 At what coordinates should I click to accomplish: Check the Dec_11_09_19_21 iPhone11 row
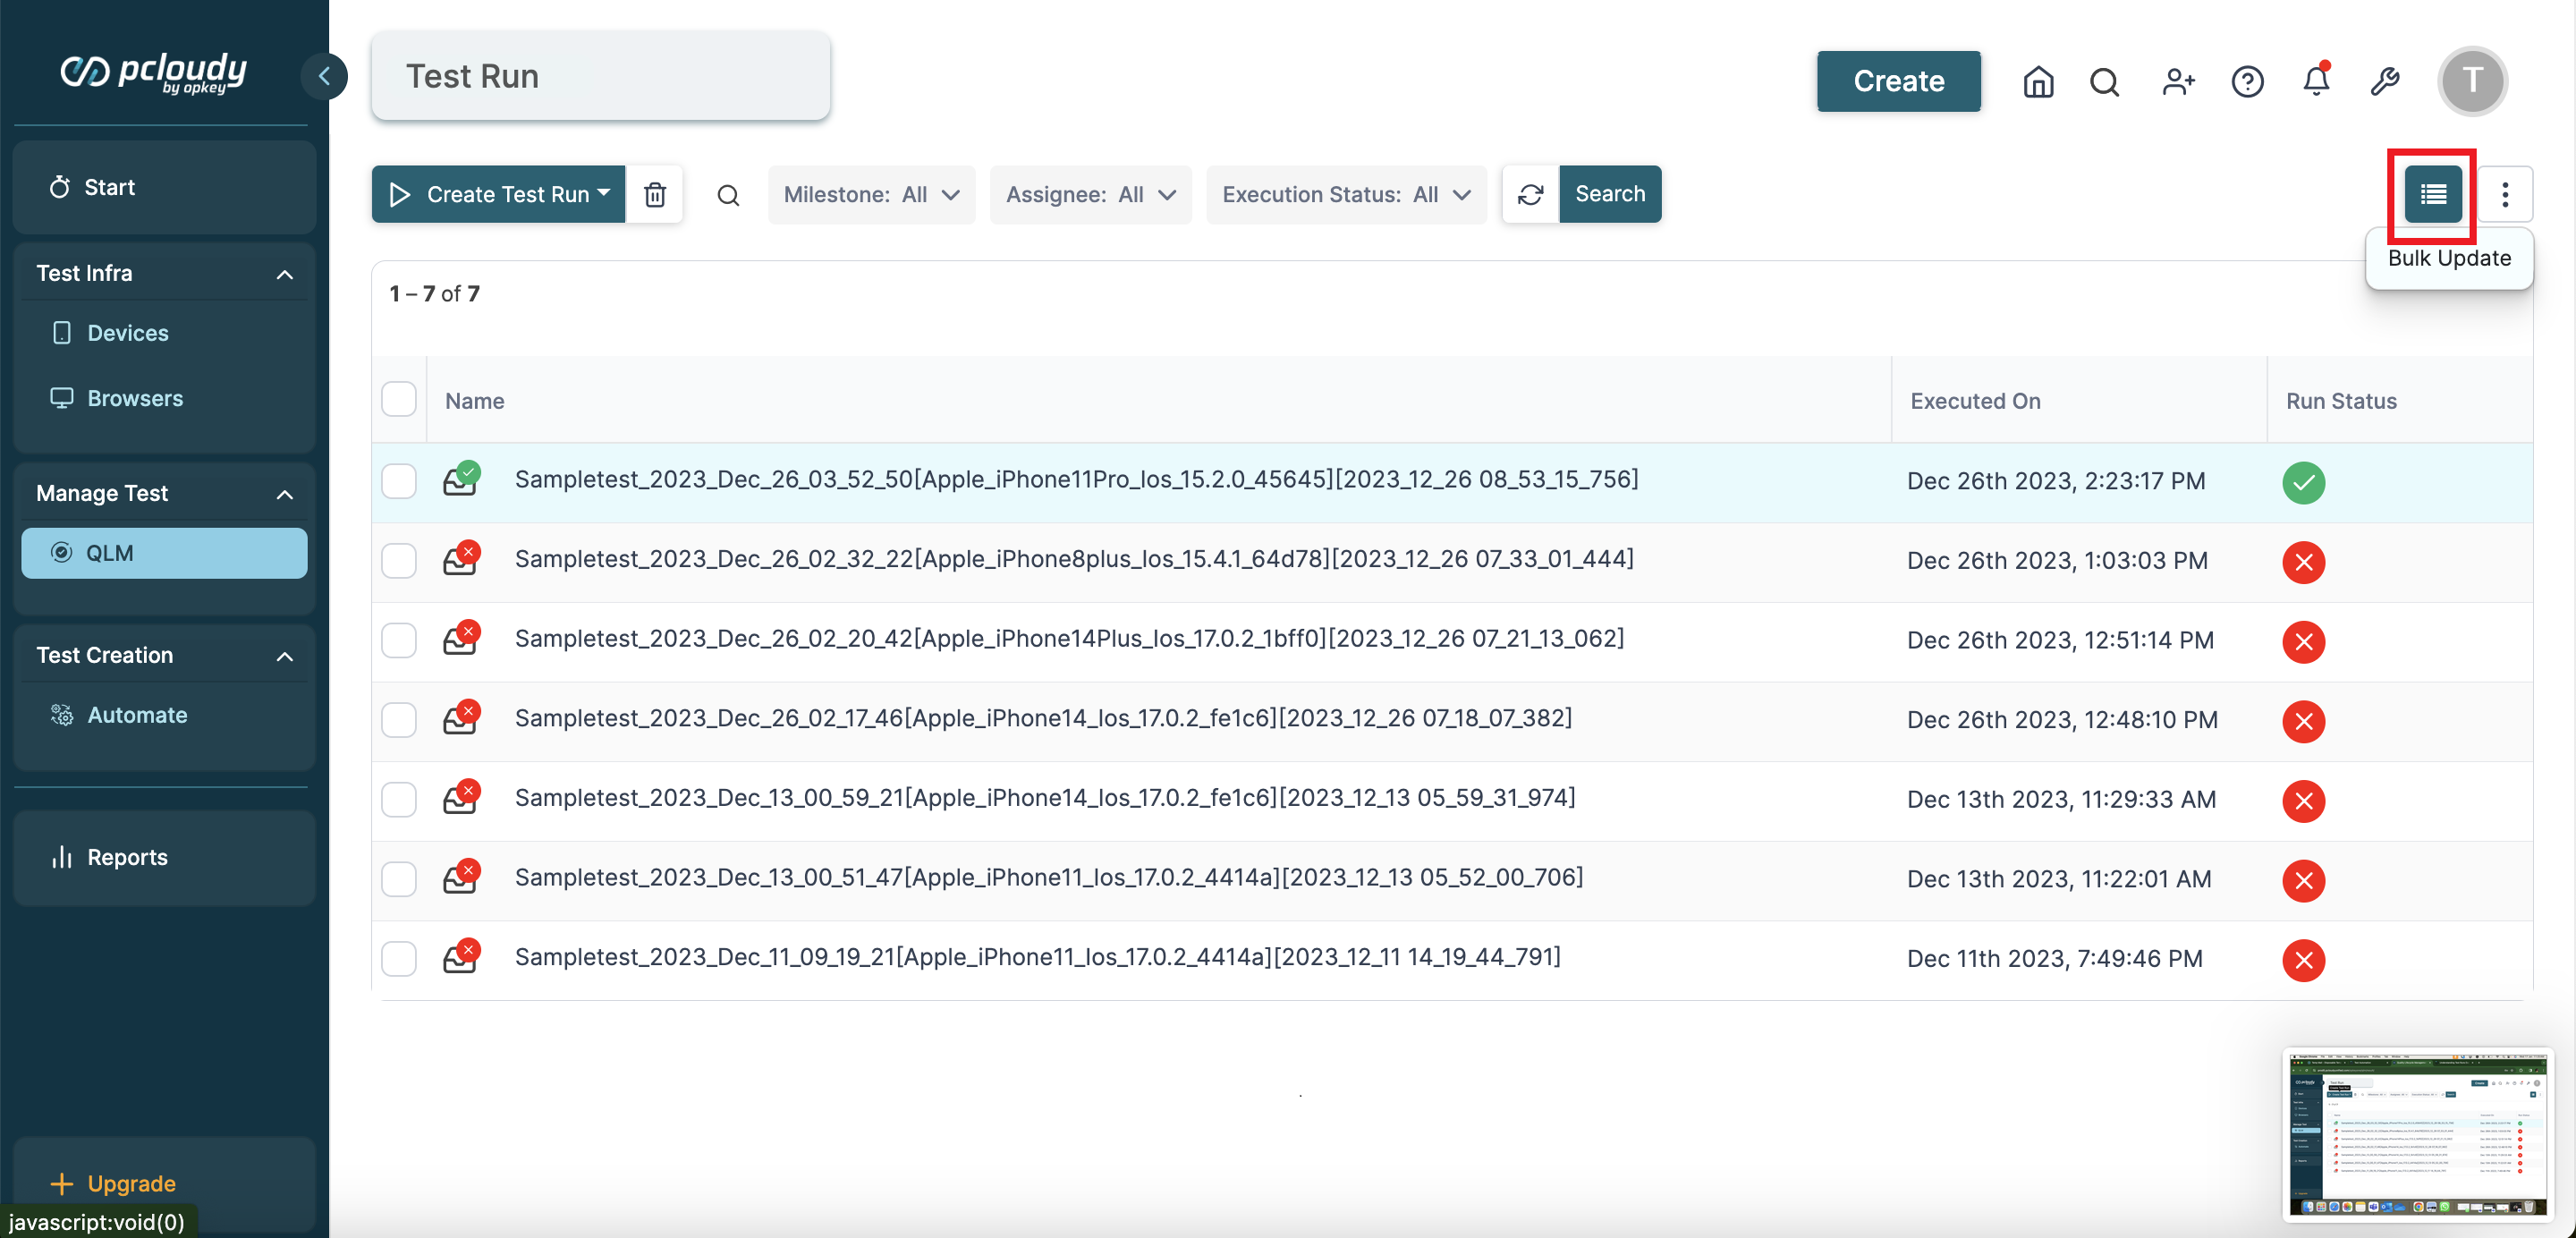[x=399, y=959]
